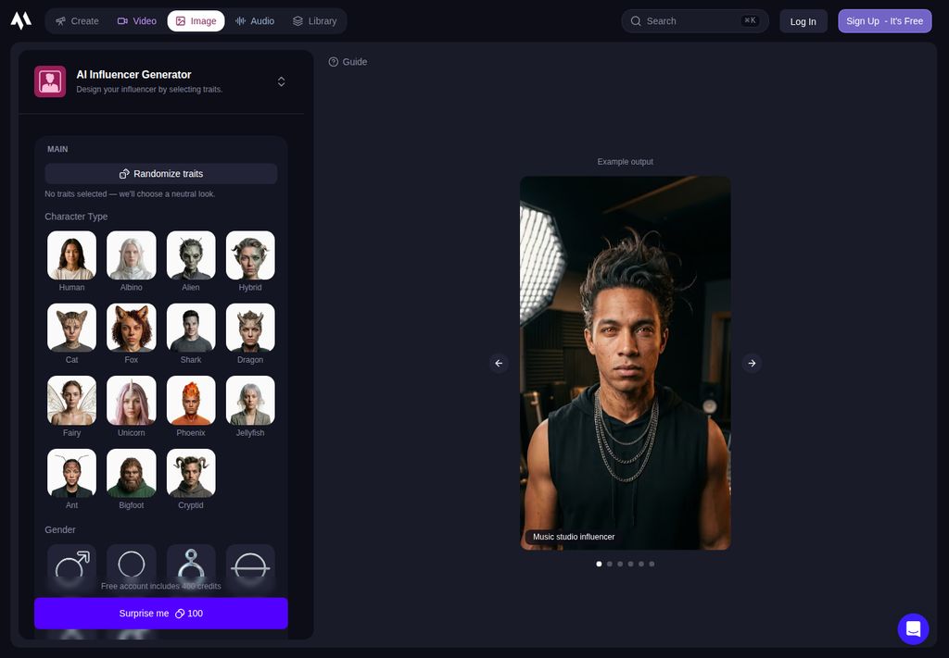Screen dimensions: 949x658
Task: Jump to the fourth carousel dot
Action: pos(630,564)
